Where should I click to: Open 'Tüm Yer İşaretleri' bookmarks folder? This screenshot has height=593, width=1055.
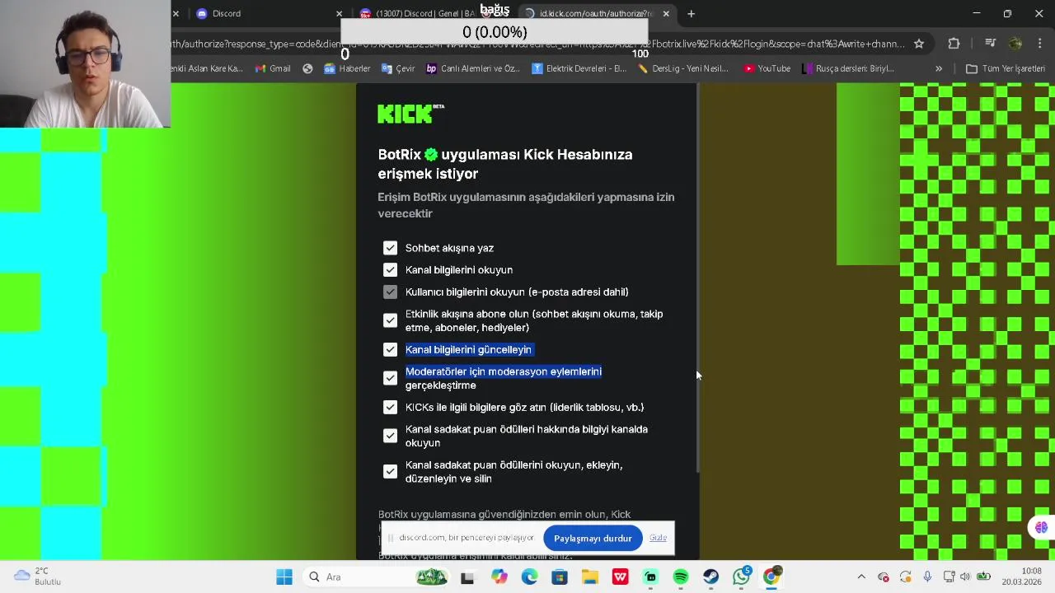tap(1006, 68)
